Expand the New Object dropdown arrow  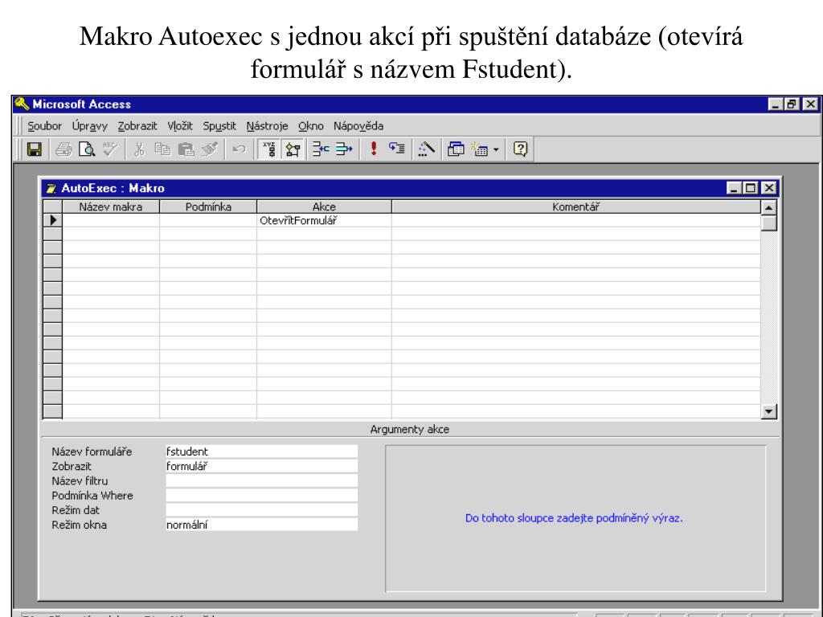tap(496, 150)
